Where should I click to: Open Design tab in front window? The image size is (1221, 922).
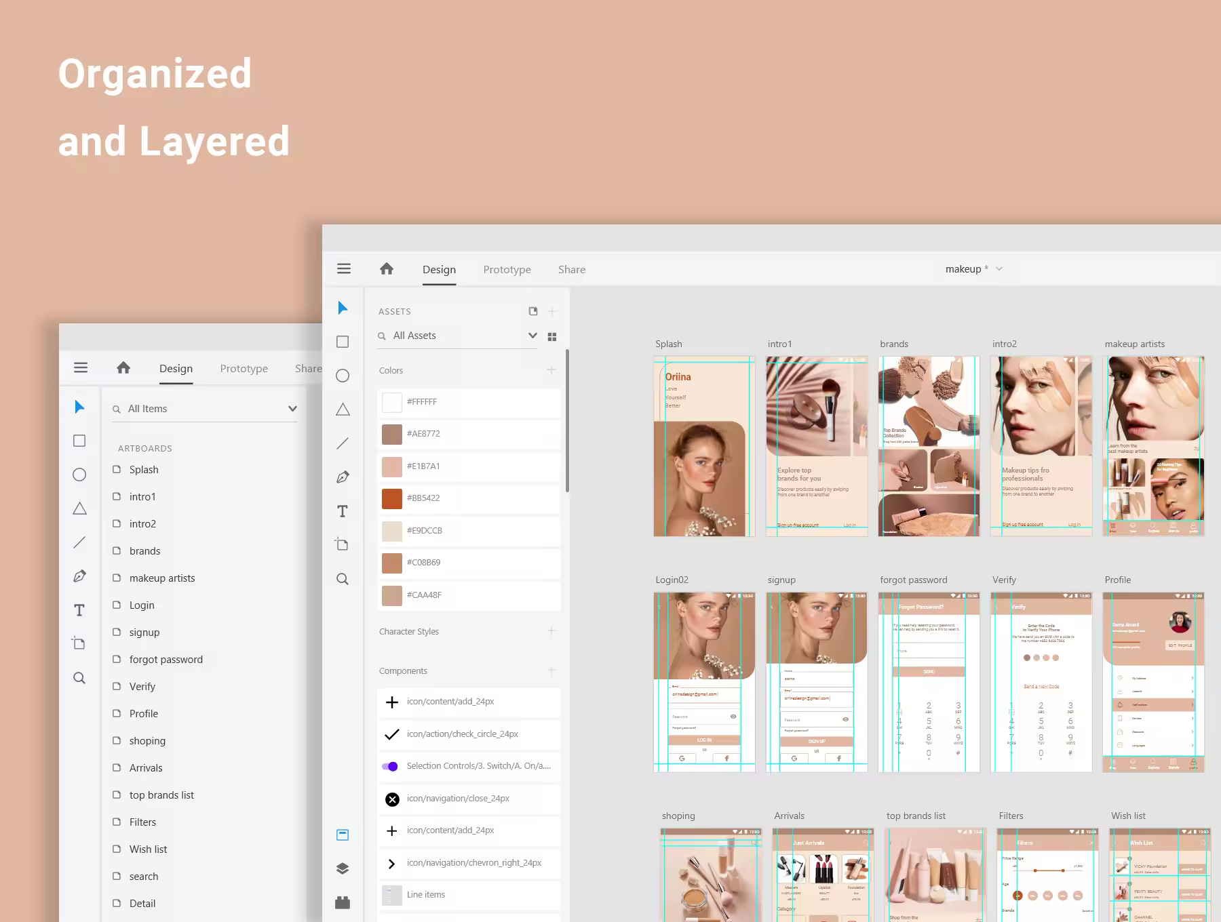pyautogui.click(x=439, y=269)
